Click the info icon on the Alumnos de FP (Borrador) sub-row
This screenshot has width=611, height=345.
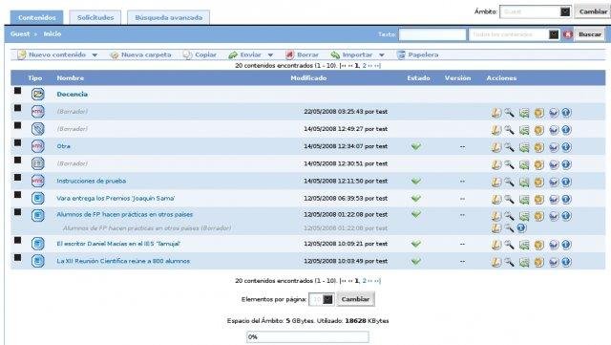(x=521, y=227)
